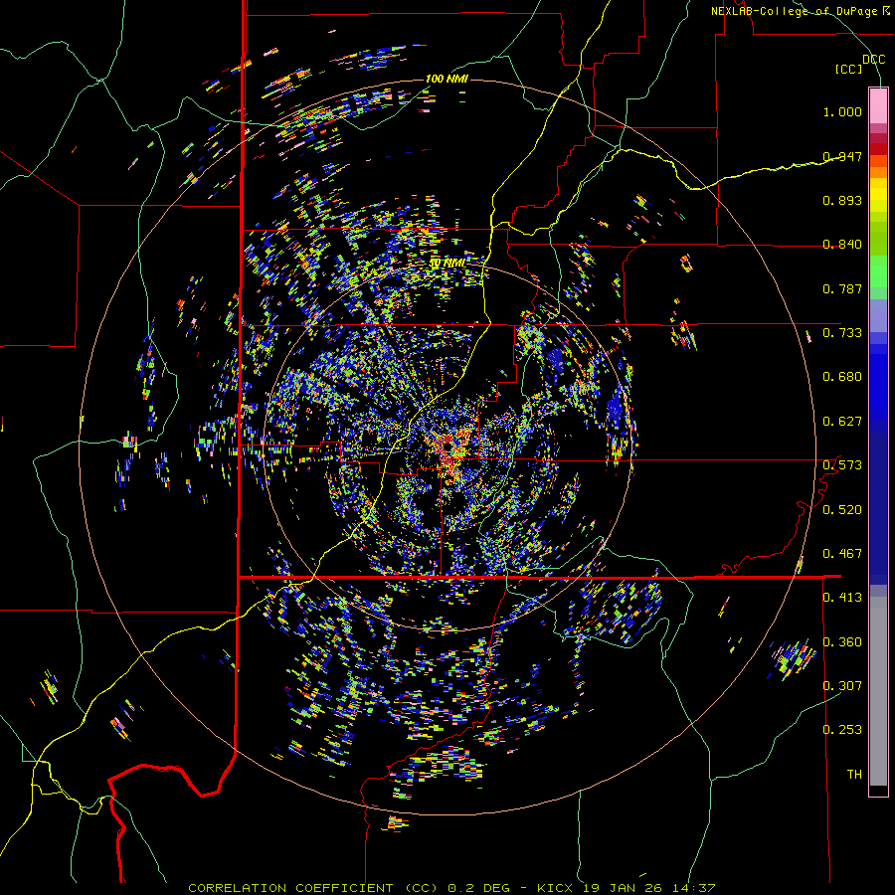Pick the red color band near 0.947
Viewport: 895px width, 895px height.
coord(878,148)
